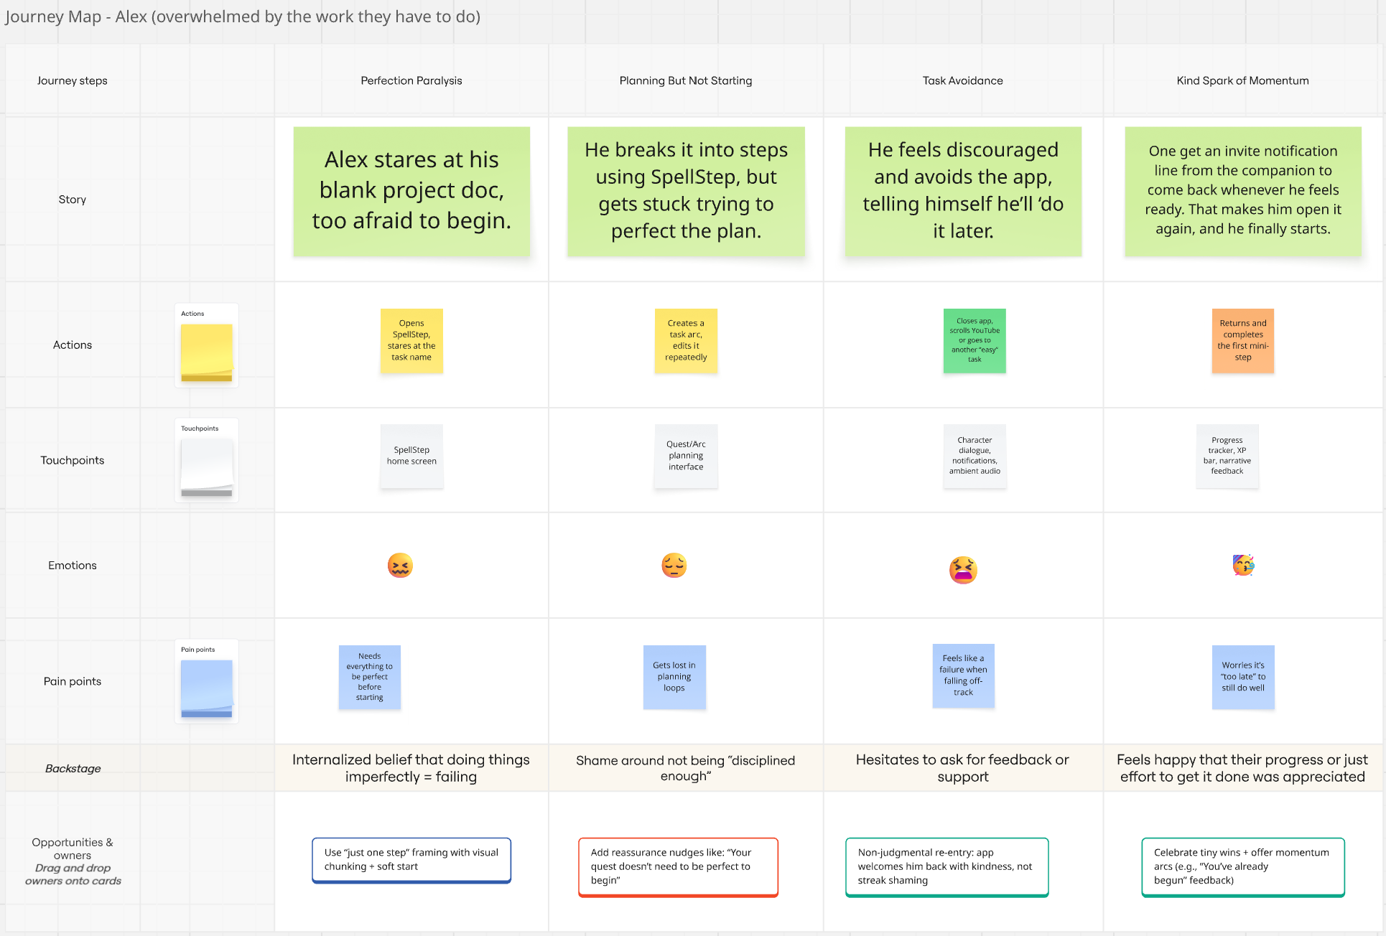Select the pensive face emoji under Planning But Not Starting
Viewport: 1386px width, 936px height.
(674, 566)
